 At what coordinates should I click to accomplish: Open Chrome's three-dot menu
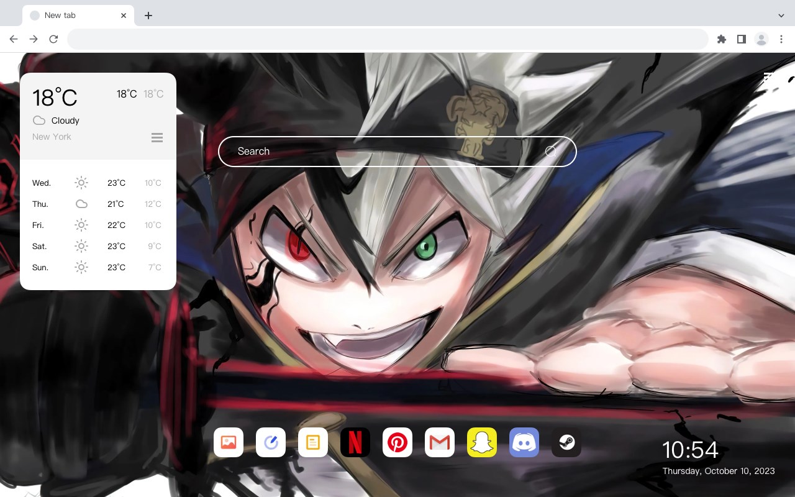(781, 39)
